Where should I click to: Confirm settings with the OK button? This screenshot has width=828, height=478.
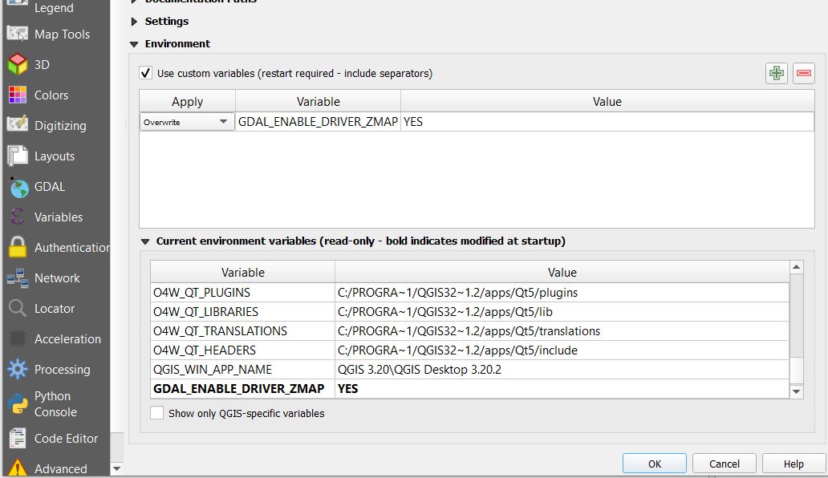(x=655, y=463)
